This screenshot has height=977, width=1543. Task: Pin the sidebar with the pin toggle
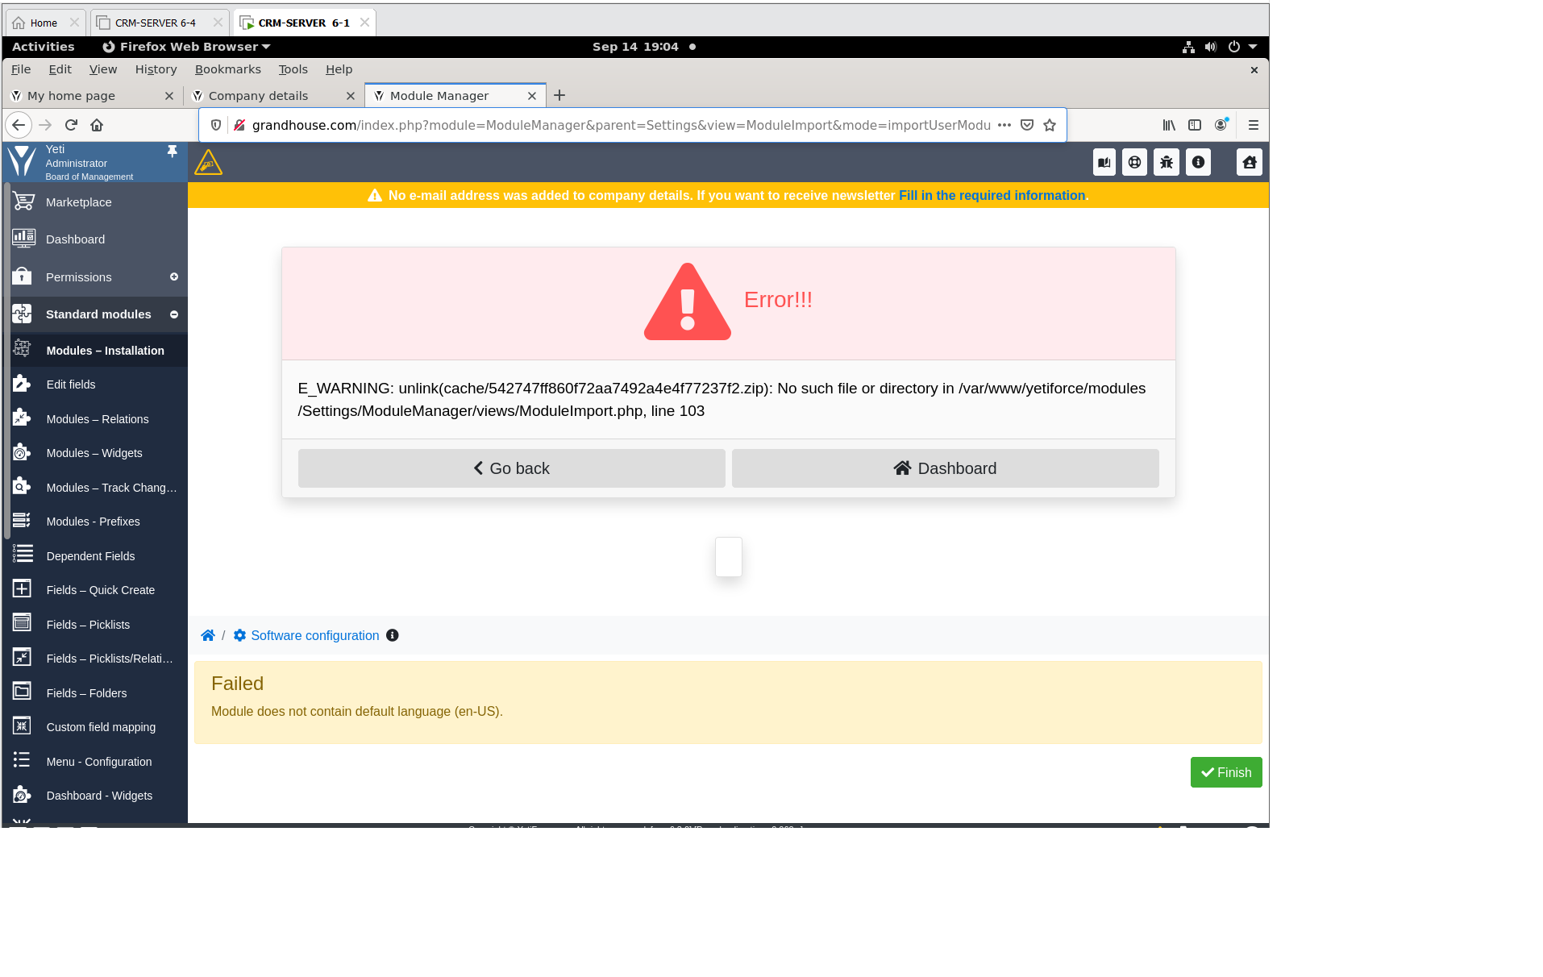click(x=172, y=150)
